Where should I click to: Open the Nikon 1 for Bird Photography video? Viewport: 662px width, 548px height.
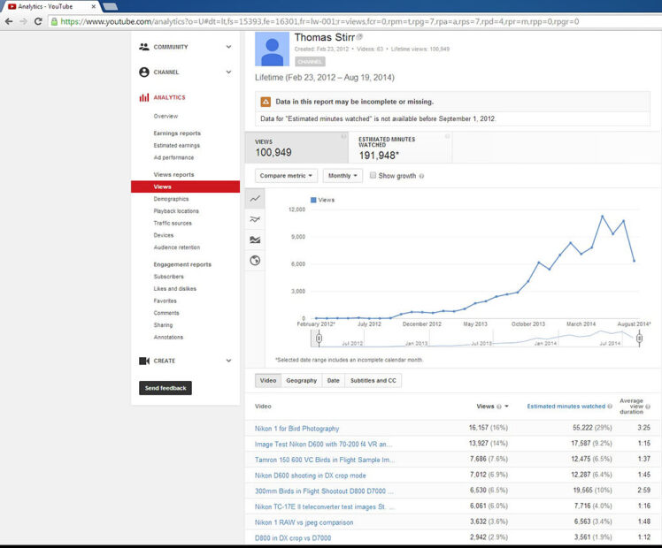click(296, 429)
